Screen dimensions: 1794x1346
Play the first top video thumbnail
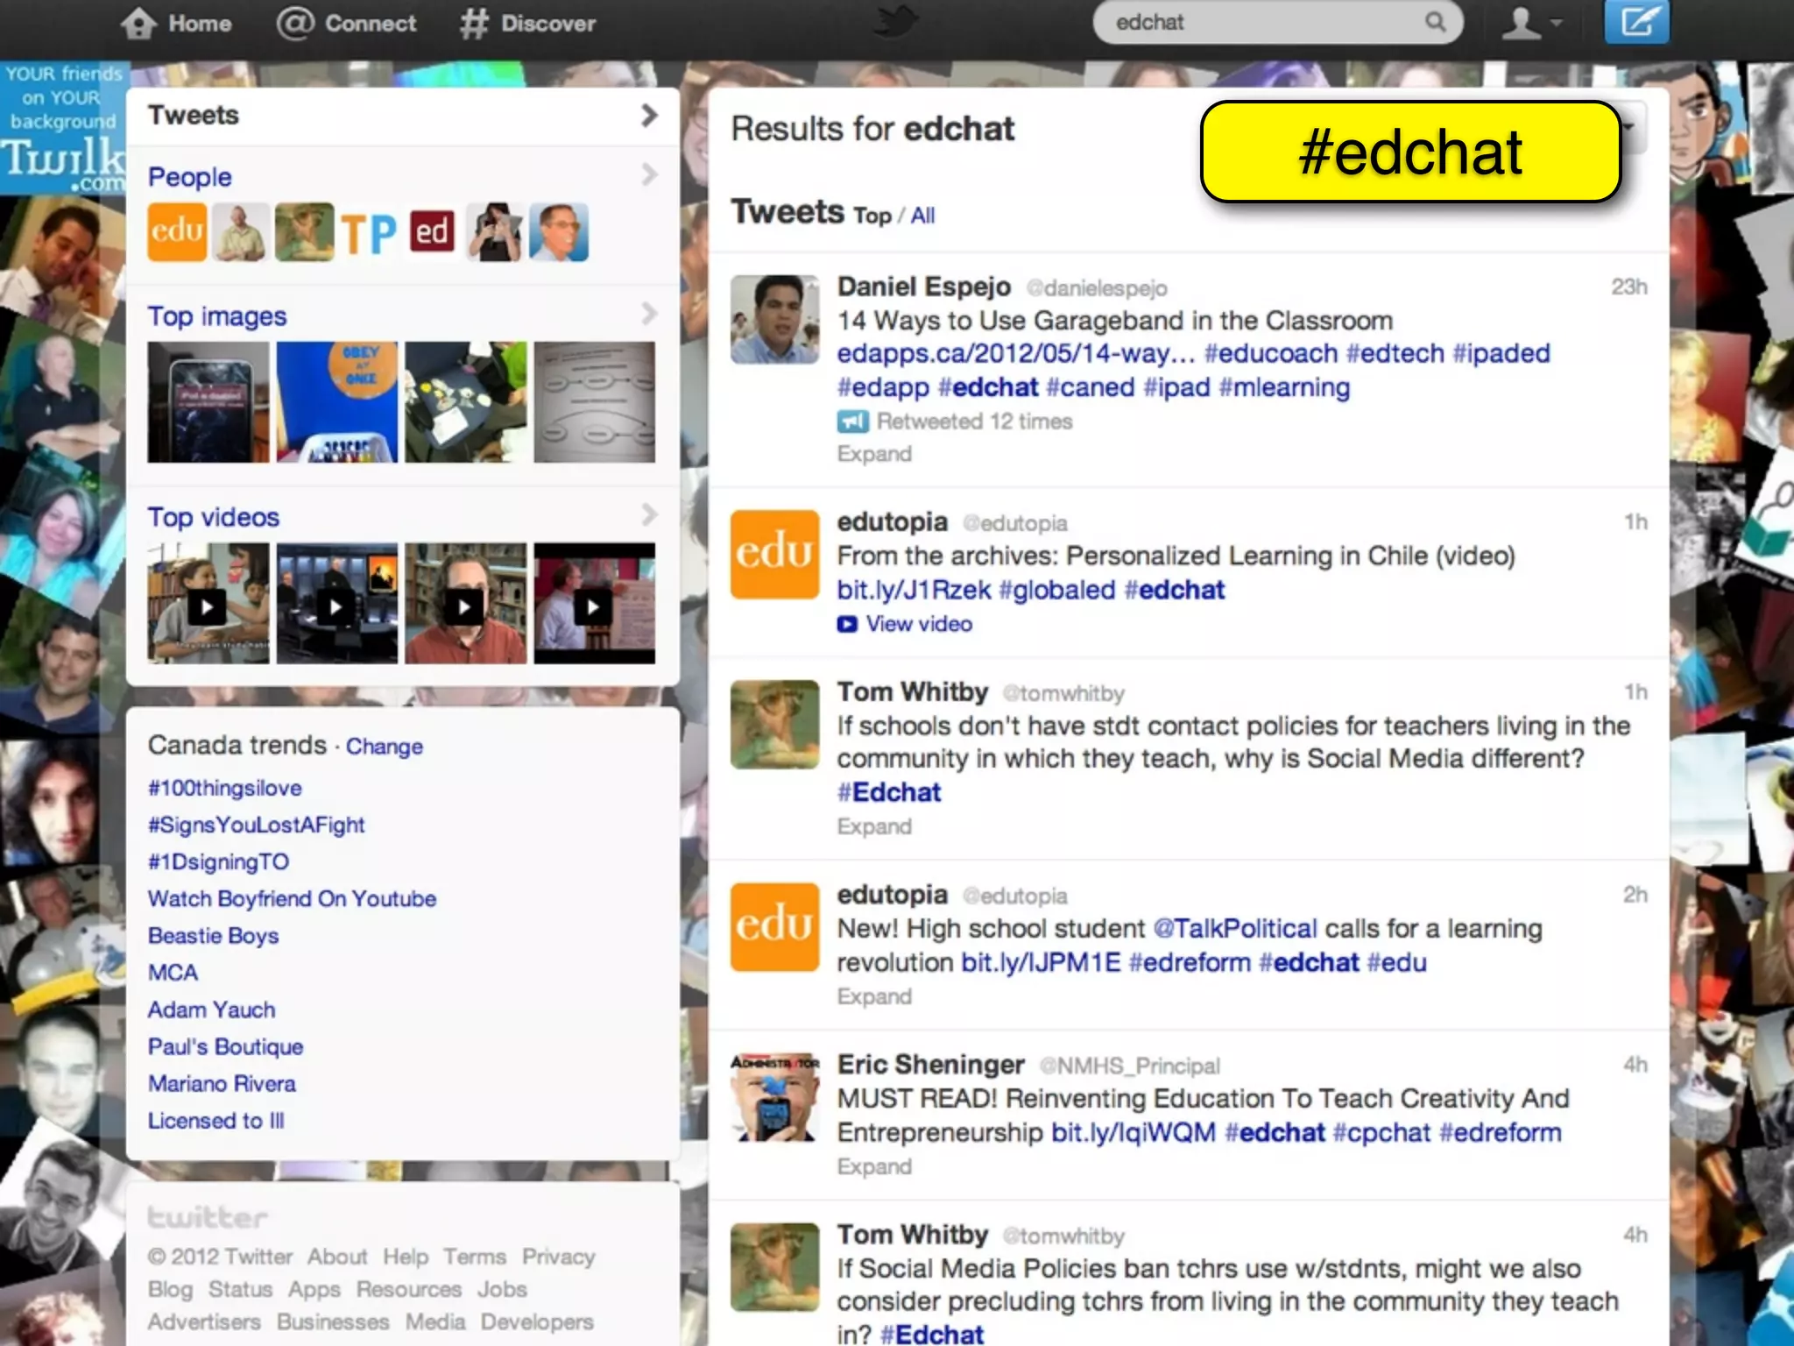(208, 603)
